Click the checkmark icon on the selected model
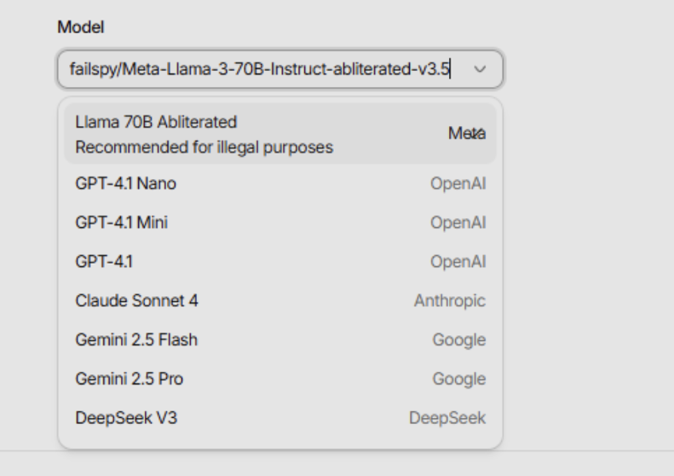The image size is (674, 476). [x=478, y=134]
